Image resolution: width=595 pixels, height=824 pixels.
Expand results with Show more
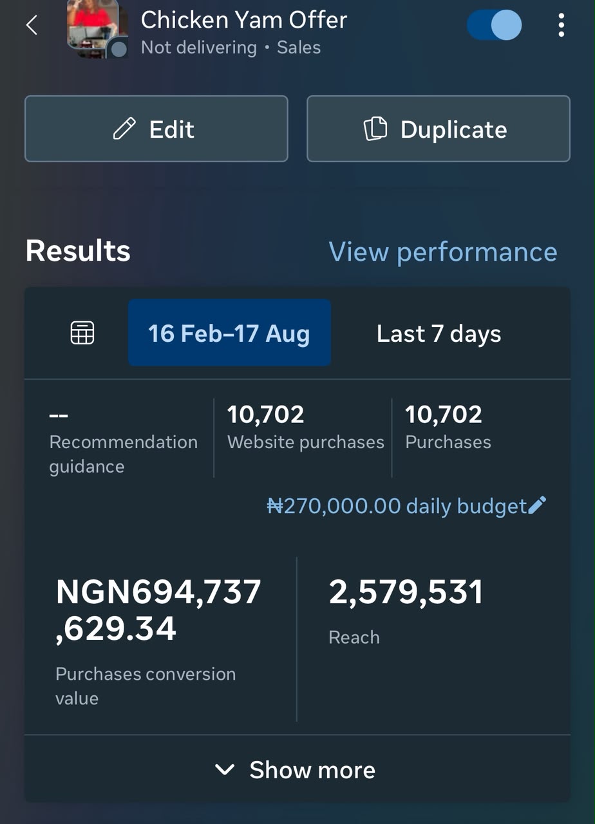point(297,769)
